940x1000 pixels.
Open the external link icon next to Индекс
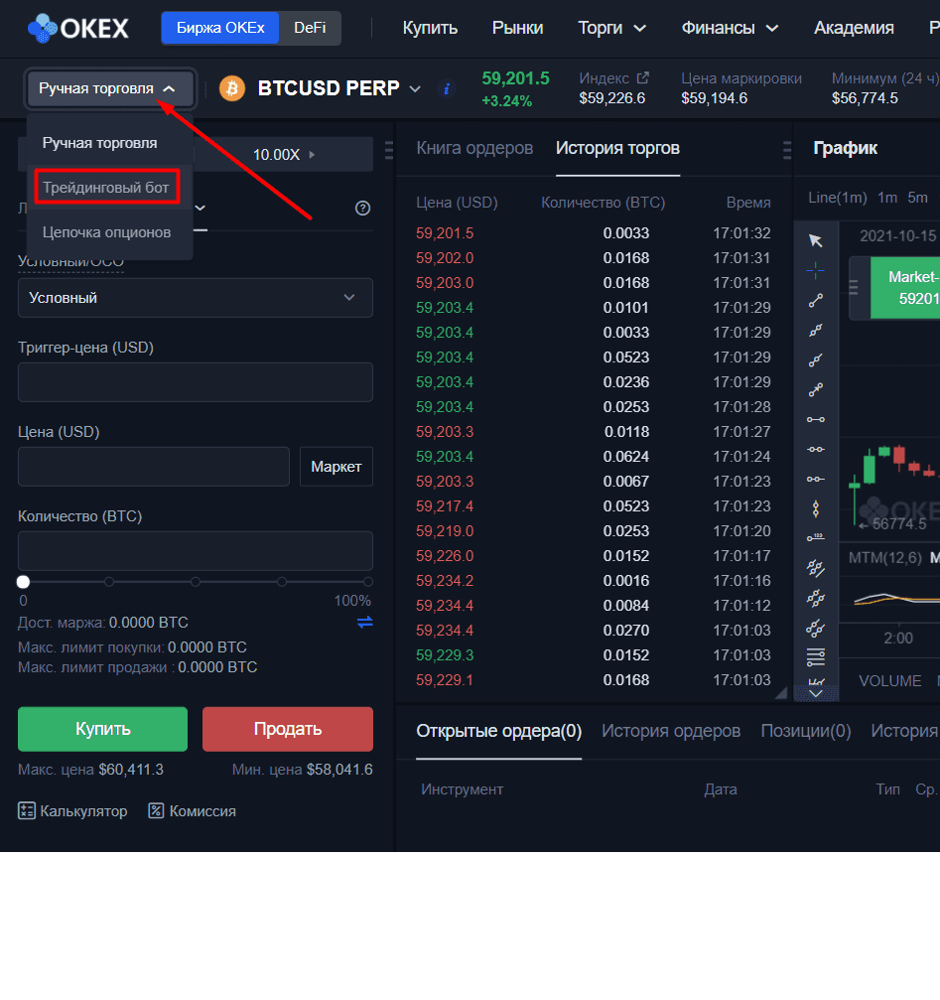point(642,77)
